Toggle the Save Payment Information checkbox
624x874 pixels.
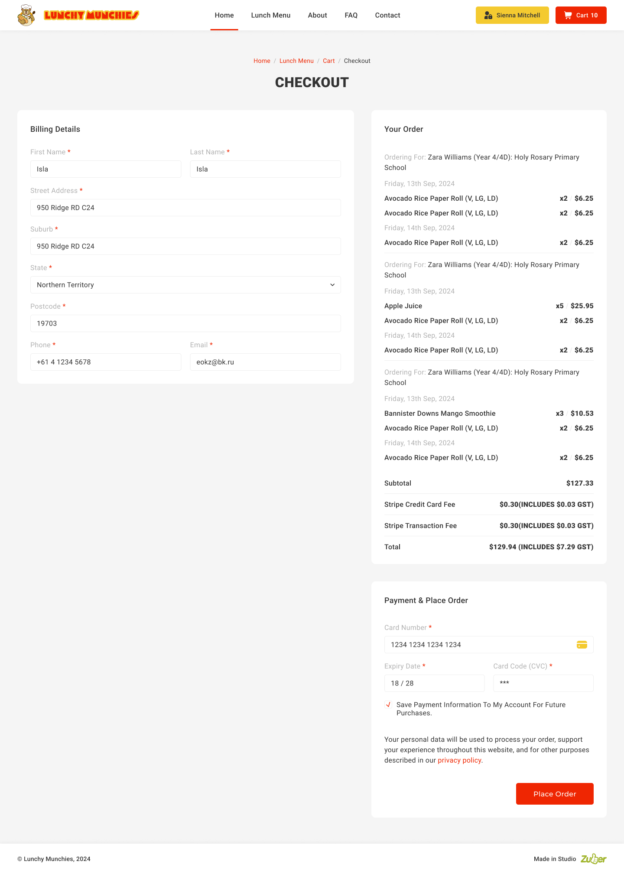pyautogui.click(x=388, y=704)
